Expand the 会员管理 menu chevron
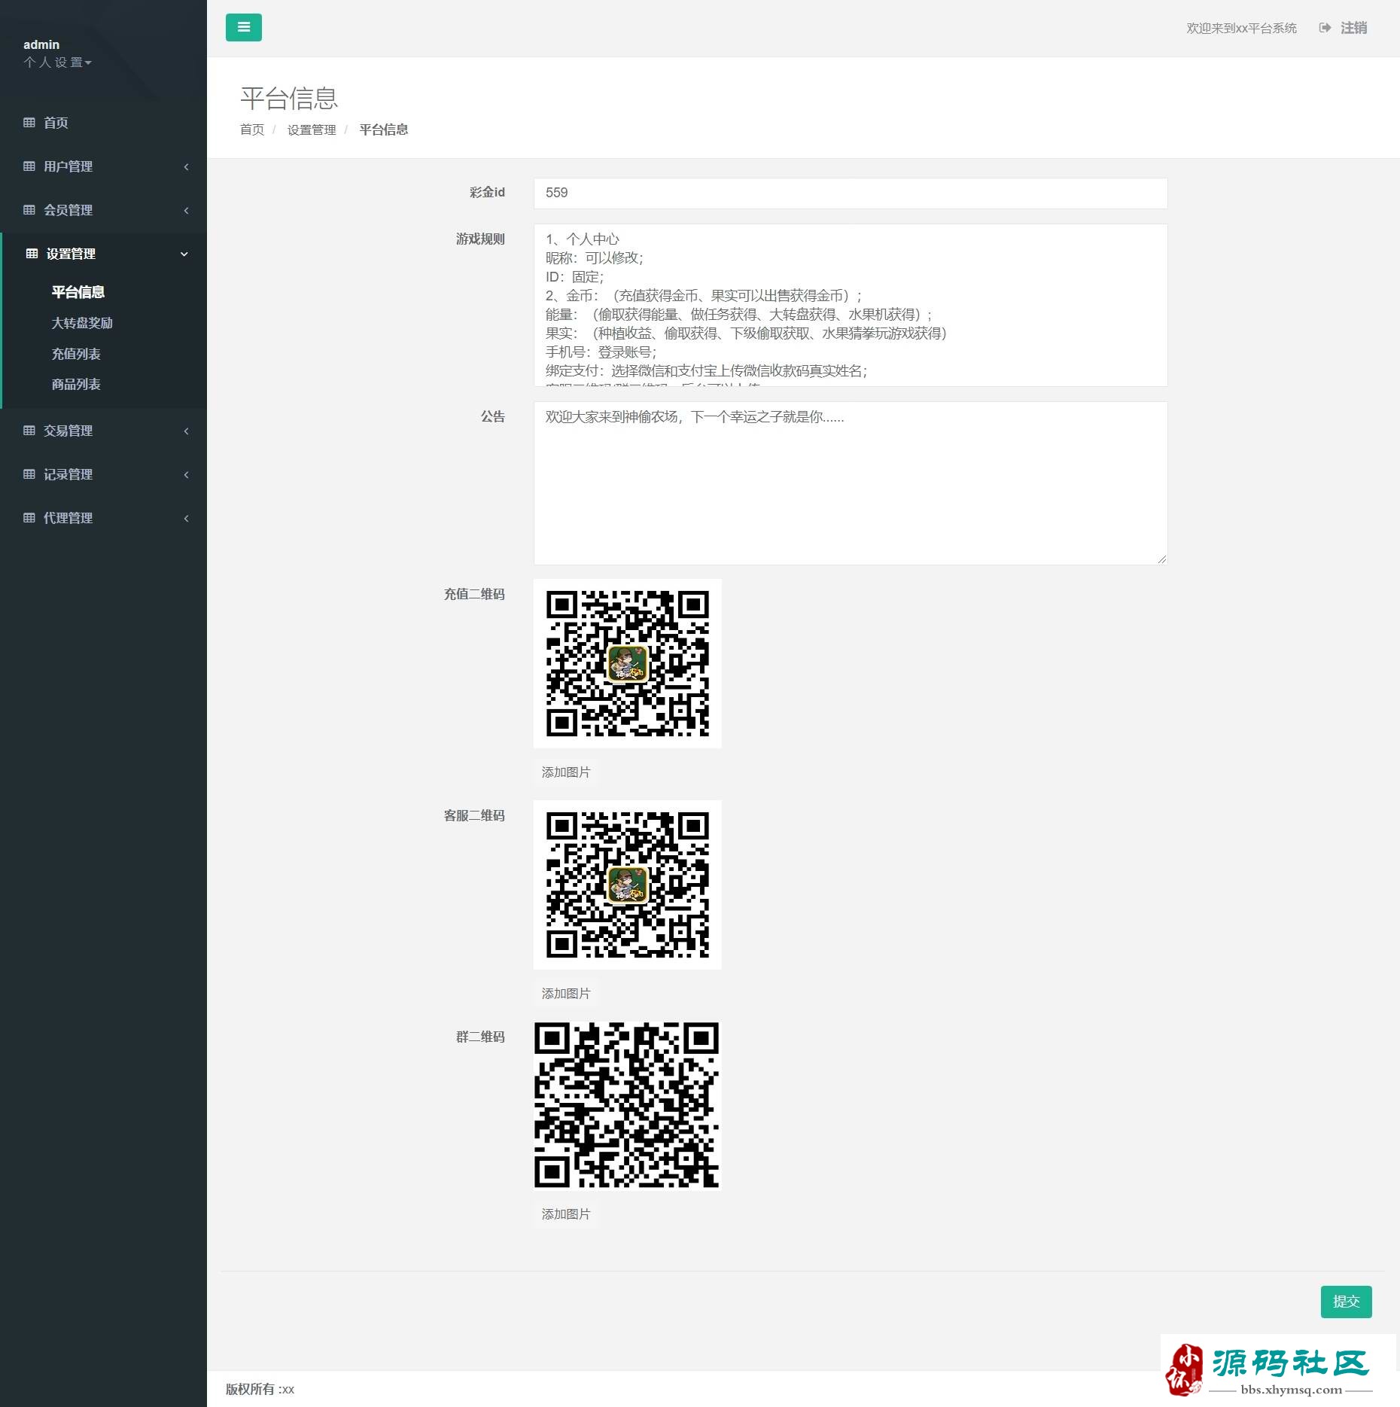Image resolution: width=1400 pixels, height=1407 pixels. [x=186, y=210]
